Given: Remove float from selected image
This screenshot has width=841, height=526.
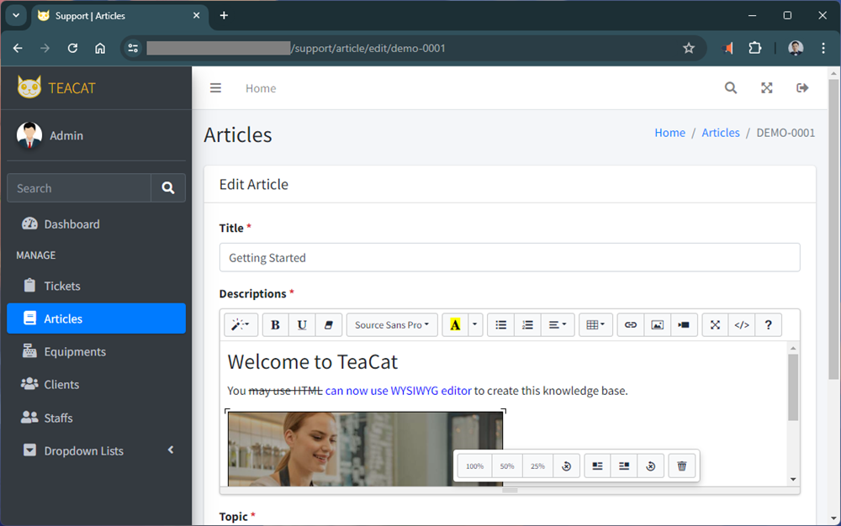Looking at the screenshot, I should [x=651, y=466].
